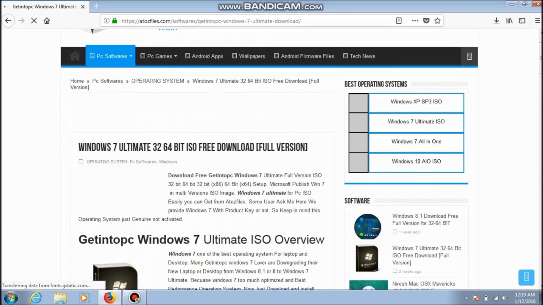Expand Pc Games menu
Image resolution: width=543 pixels, height=305 pixels.
pos(159,56)
